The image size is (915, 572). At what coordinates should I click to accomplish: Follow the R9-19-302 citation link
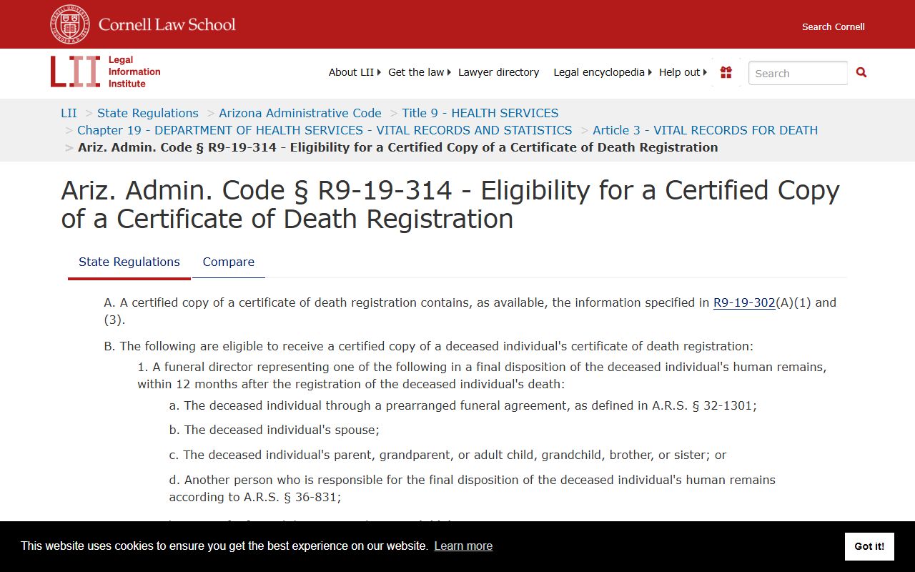tap(744, 302)
